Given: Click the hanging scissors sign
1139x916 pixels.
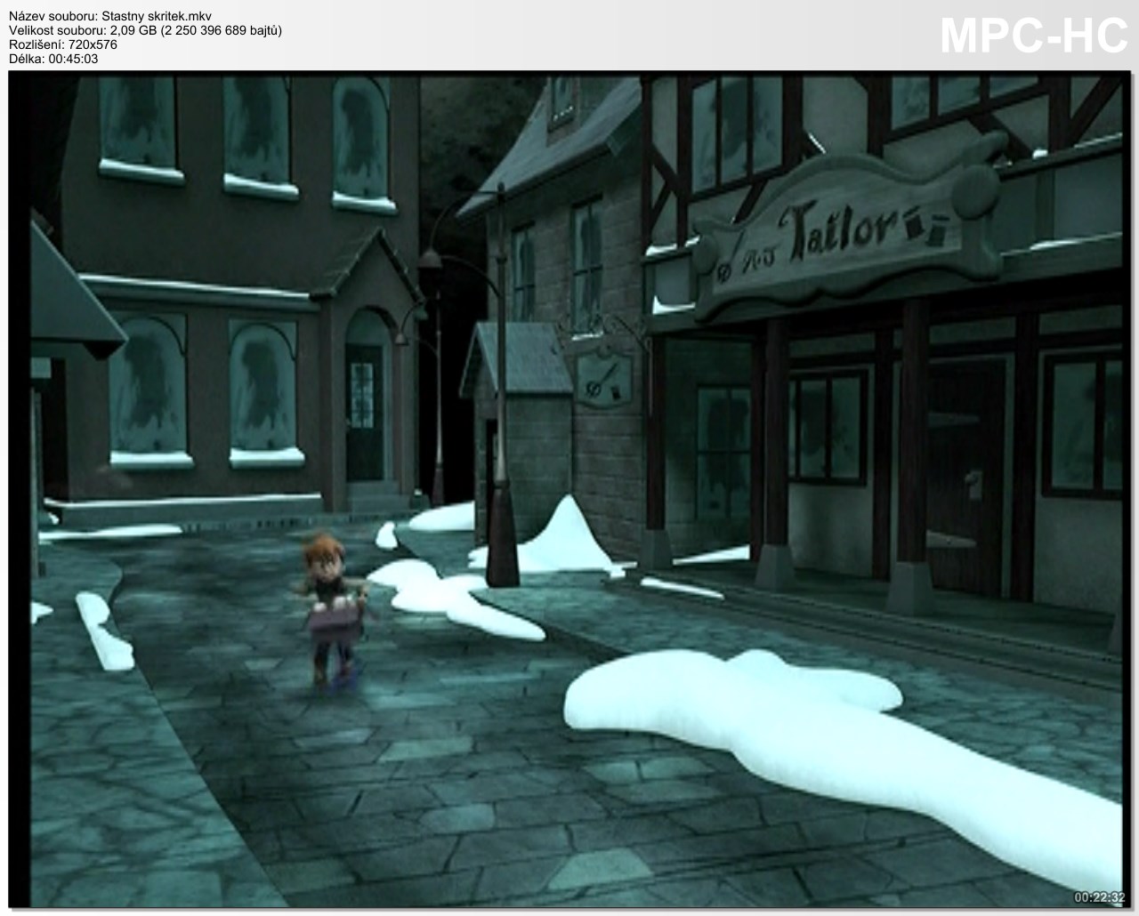Looking at the screenshot, I should coord(604,378).
